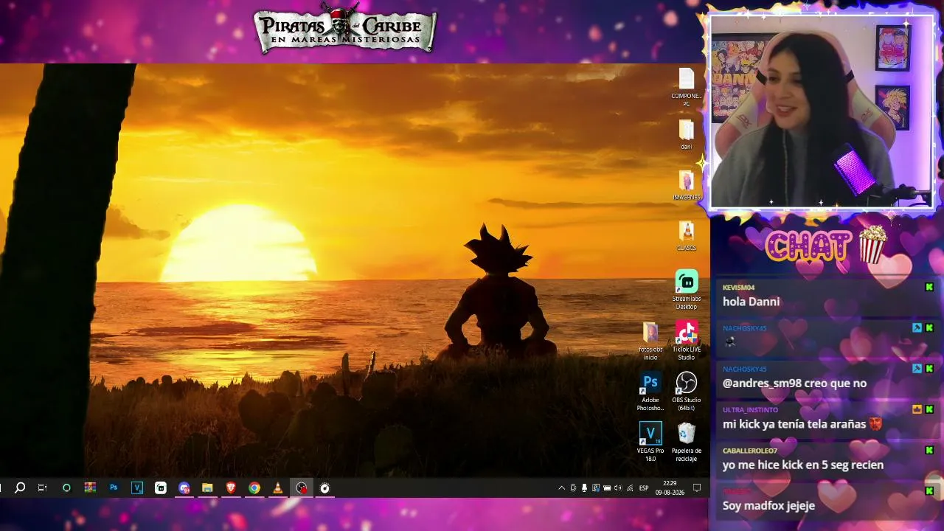Click the KEVISM04 chat username
Screen dimensions: 944x531
[738, 288]
